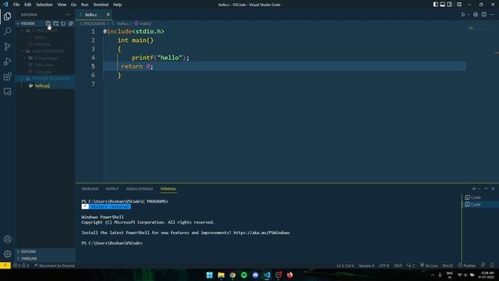The image size is (499, 281).
Task: Switch to the Problems panel tab
Action: click(90, 189)
